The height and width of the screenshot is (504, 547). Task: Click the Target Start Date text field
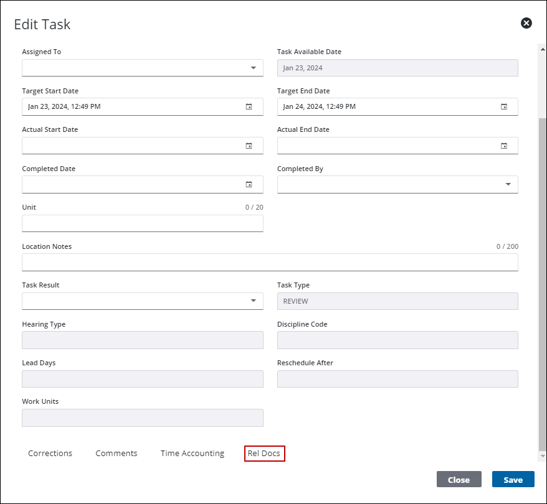click(131, 107)
